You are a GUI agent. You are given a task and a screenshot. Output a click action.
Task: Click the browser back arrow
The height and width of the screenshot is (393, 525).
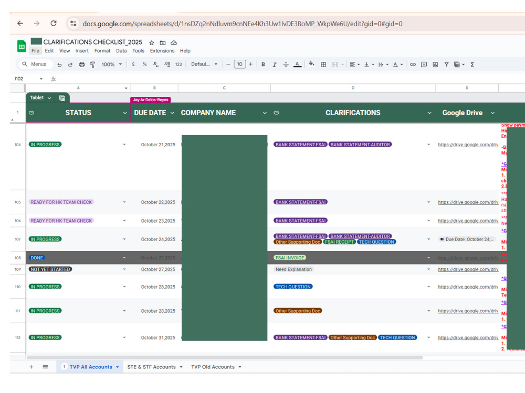(20, 24)
